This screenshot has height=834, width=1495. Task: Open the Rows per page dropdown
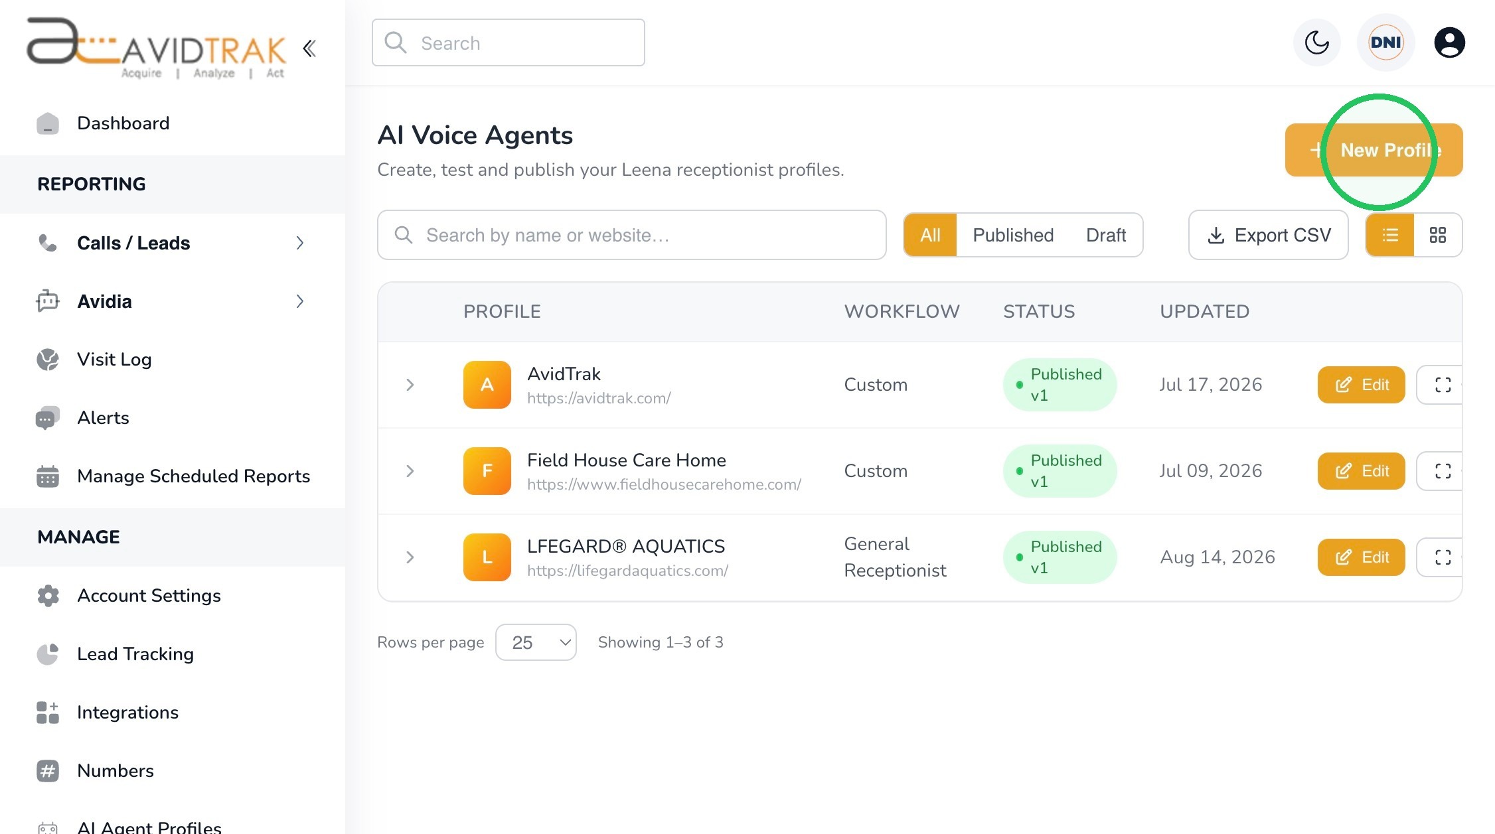pyautogui.click(x=536, y=642)
